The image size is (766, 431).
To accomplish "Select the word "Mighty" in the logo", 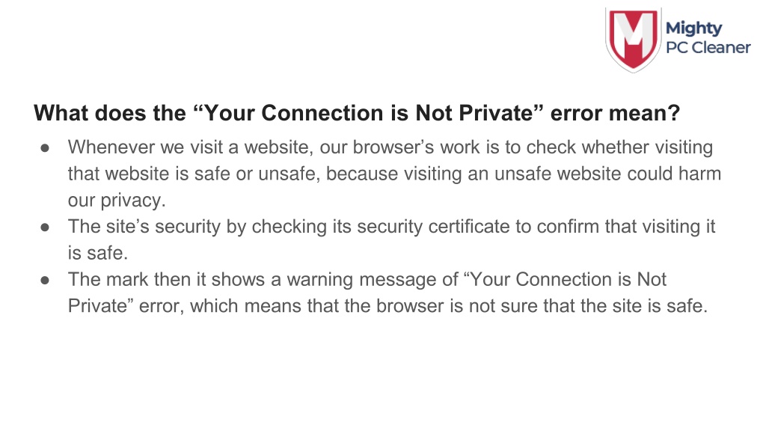I will (x=693, y=28).
